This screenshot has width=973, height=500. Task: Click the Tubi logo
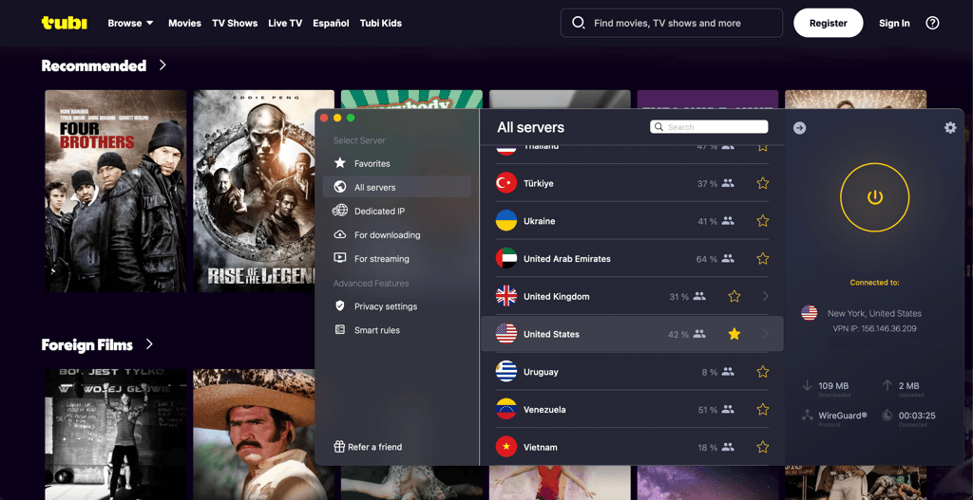(x=65, y=23)
